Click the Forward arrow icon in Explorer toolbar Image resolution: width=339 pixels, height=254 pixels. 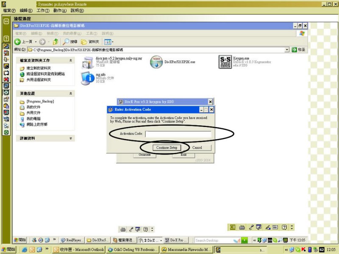pos(42,41)
